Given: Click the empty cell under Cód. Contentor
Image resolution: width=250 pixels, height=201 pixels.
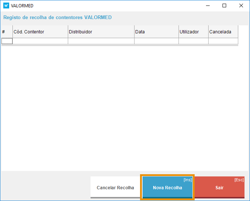Looking at the screenshot, I should 40,41.
